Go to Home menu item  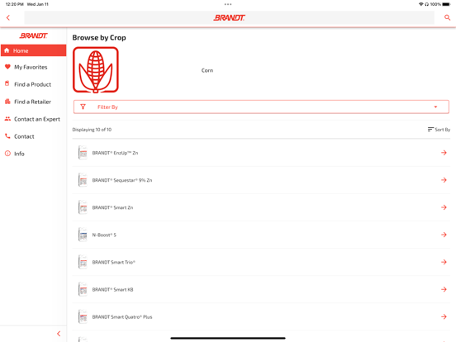coord(33,50)
